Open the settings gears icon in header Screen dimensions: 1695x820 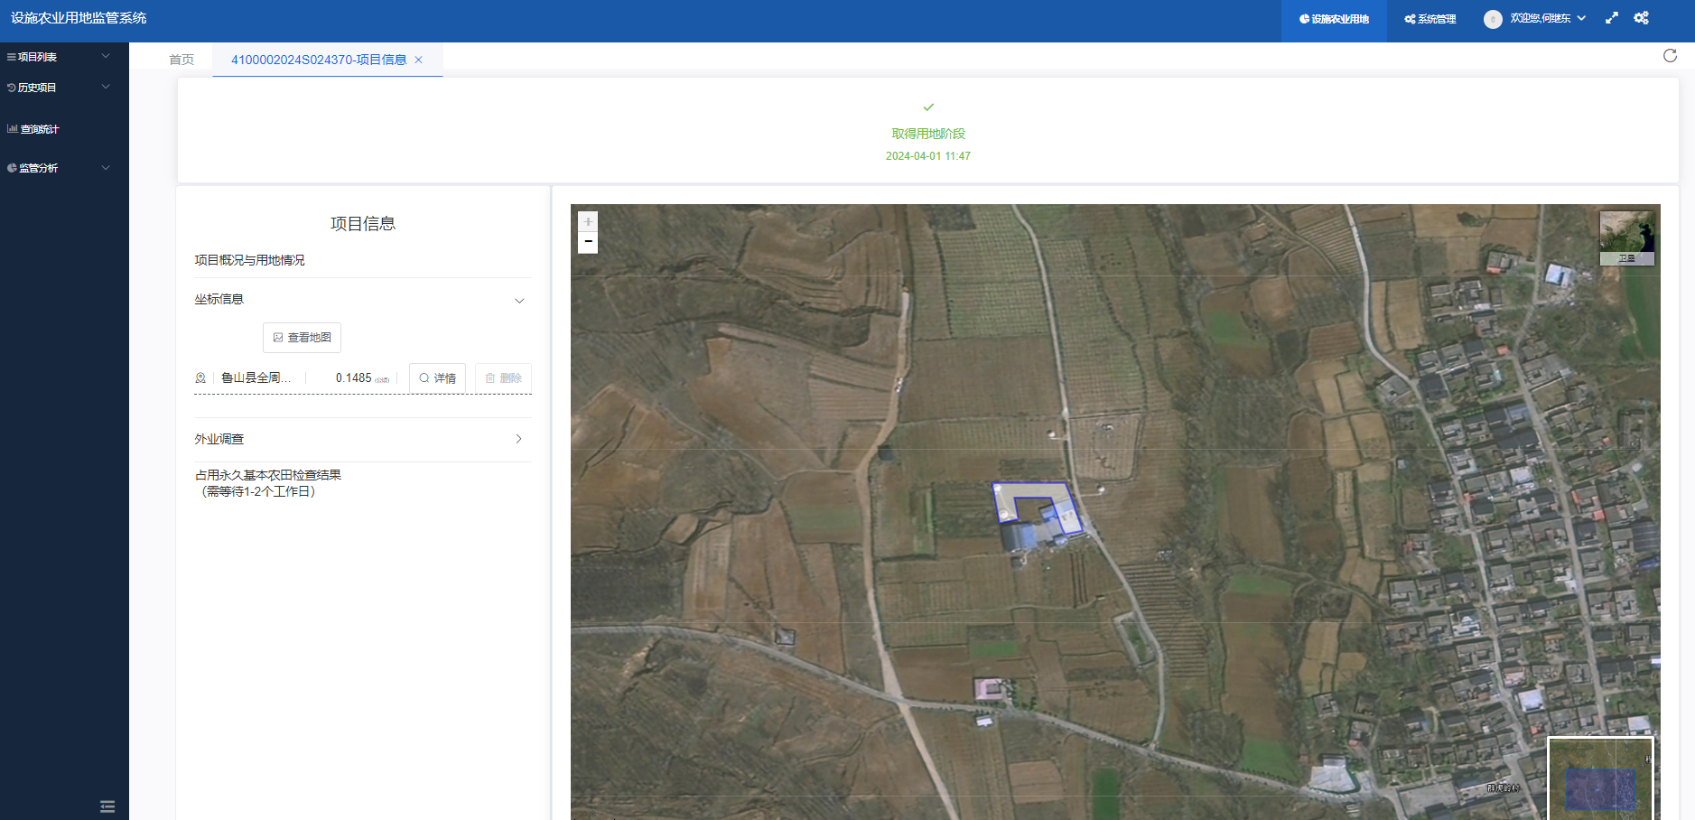(x=1641, y=18)
